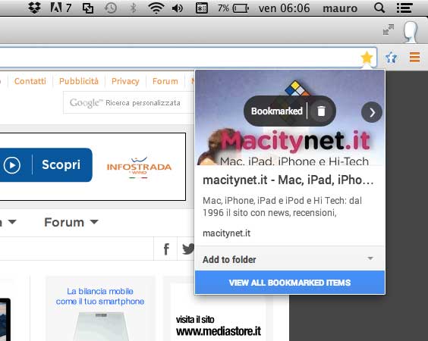Open the Chrome hamburger menu
The height and width of the screenshot is (341, 428).
[x=414, y=58]
